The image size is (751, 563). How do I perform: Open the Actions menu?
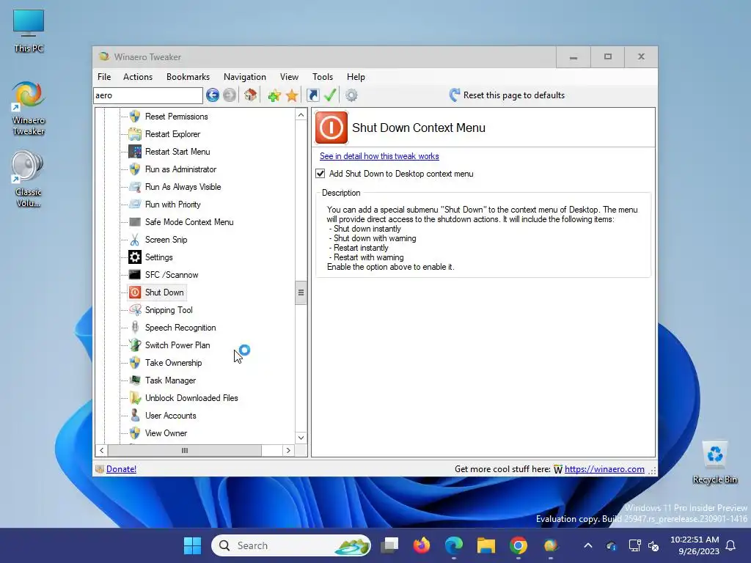click(x=137, y=76)
